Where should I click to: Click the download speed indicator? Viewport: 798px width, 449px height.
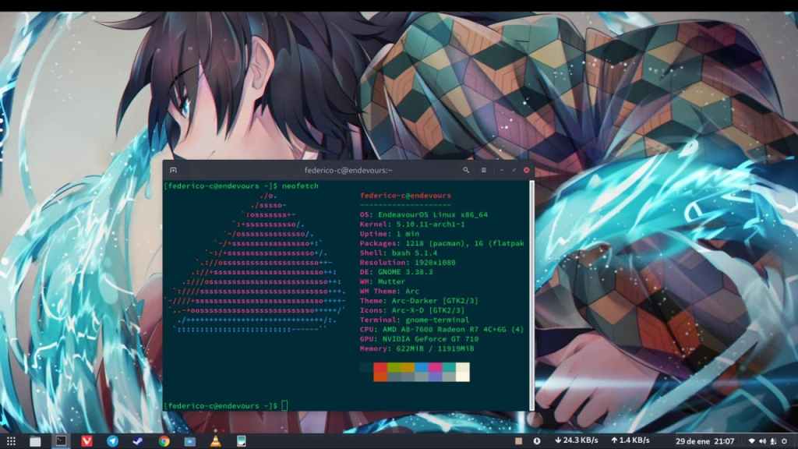(x=576, y=441)
